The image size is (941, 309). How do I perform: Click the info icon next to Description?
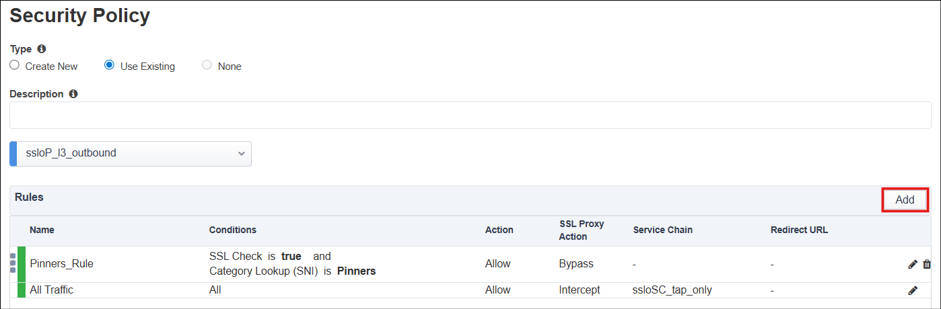point(73,94)
